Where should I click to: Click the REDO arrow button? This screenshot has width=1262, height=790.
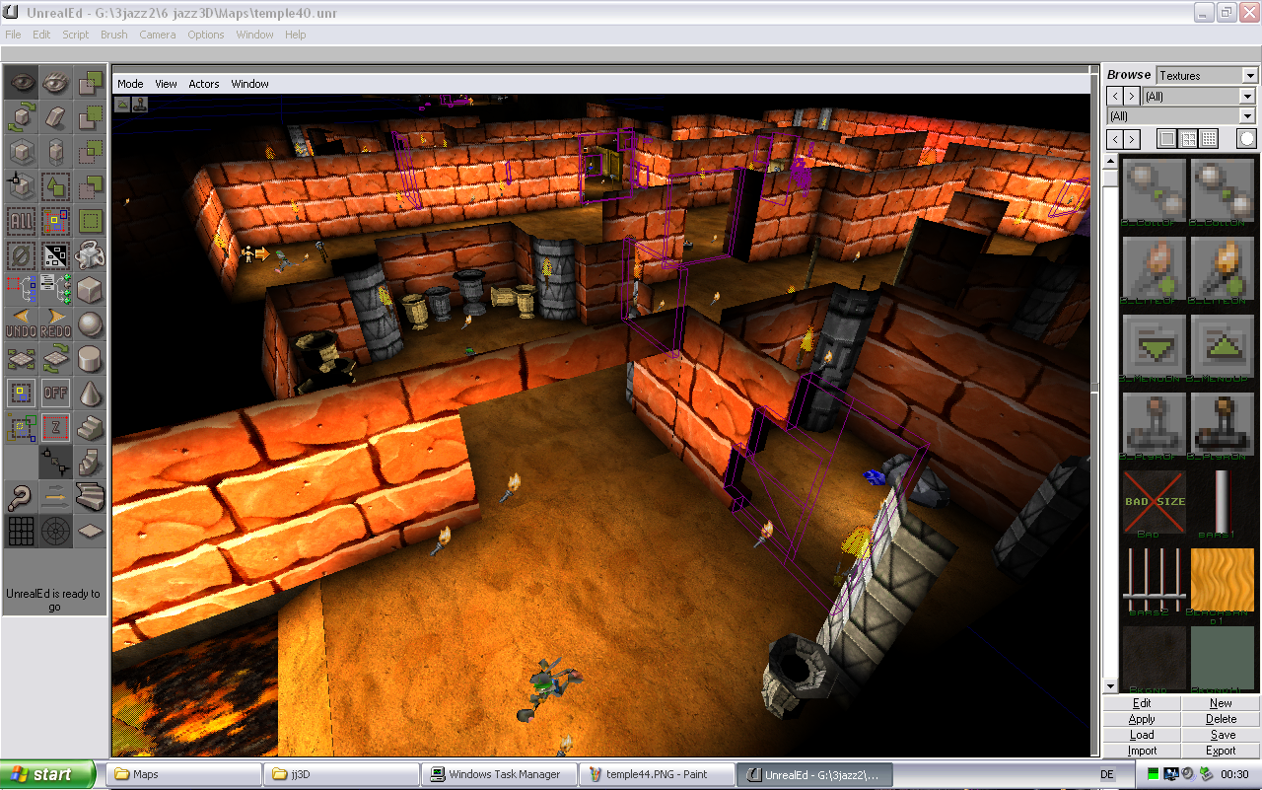point(55,324)
